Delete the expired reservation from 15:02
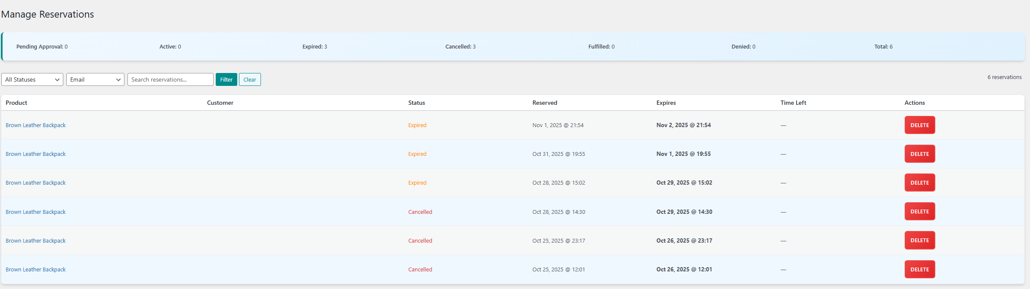The width and height of the screenshot is (1030, 289). [919, 183]
